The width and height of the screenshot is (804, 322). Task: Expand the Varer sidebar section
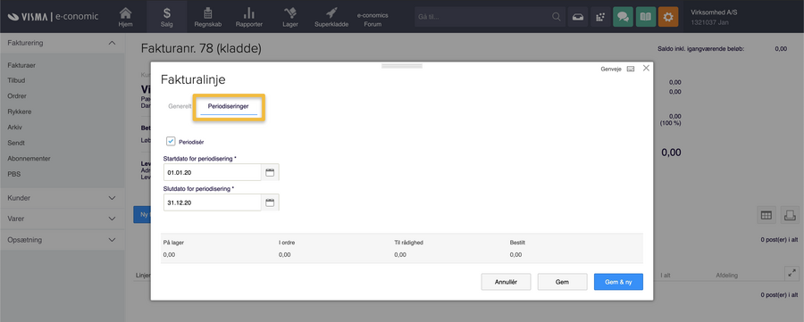(62, 219)
